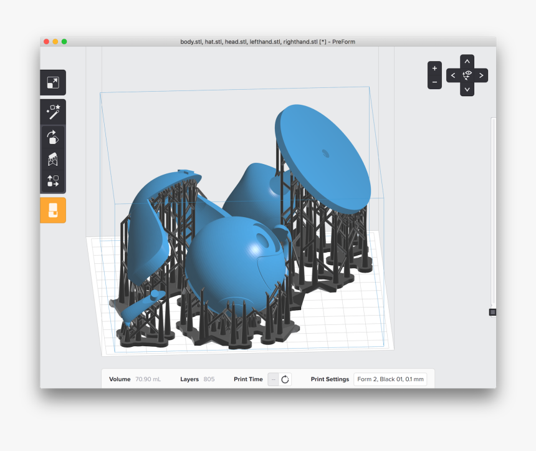Select the Size scaling tool
The width and height of the screenshot is (536, 451).
[53, 82]
